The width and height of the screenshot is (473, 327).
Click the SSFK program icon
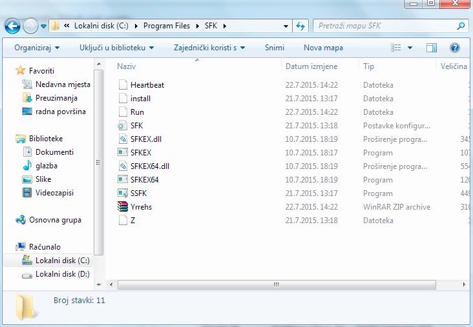123,193
